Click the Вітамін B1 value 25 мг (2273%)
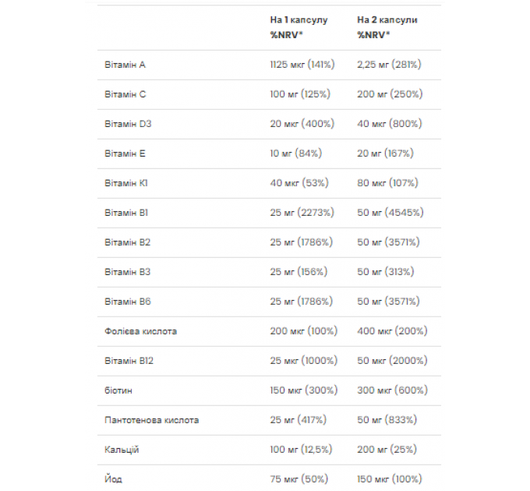The image size is (530, 491). 302,213
